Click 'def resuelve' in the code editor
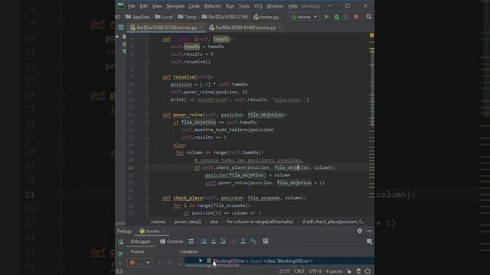The width and height of the screenshot is (490, 275). tap(178, 76)
